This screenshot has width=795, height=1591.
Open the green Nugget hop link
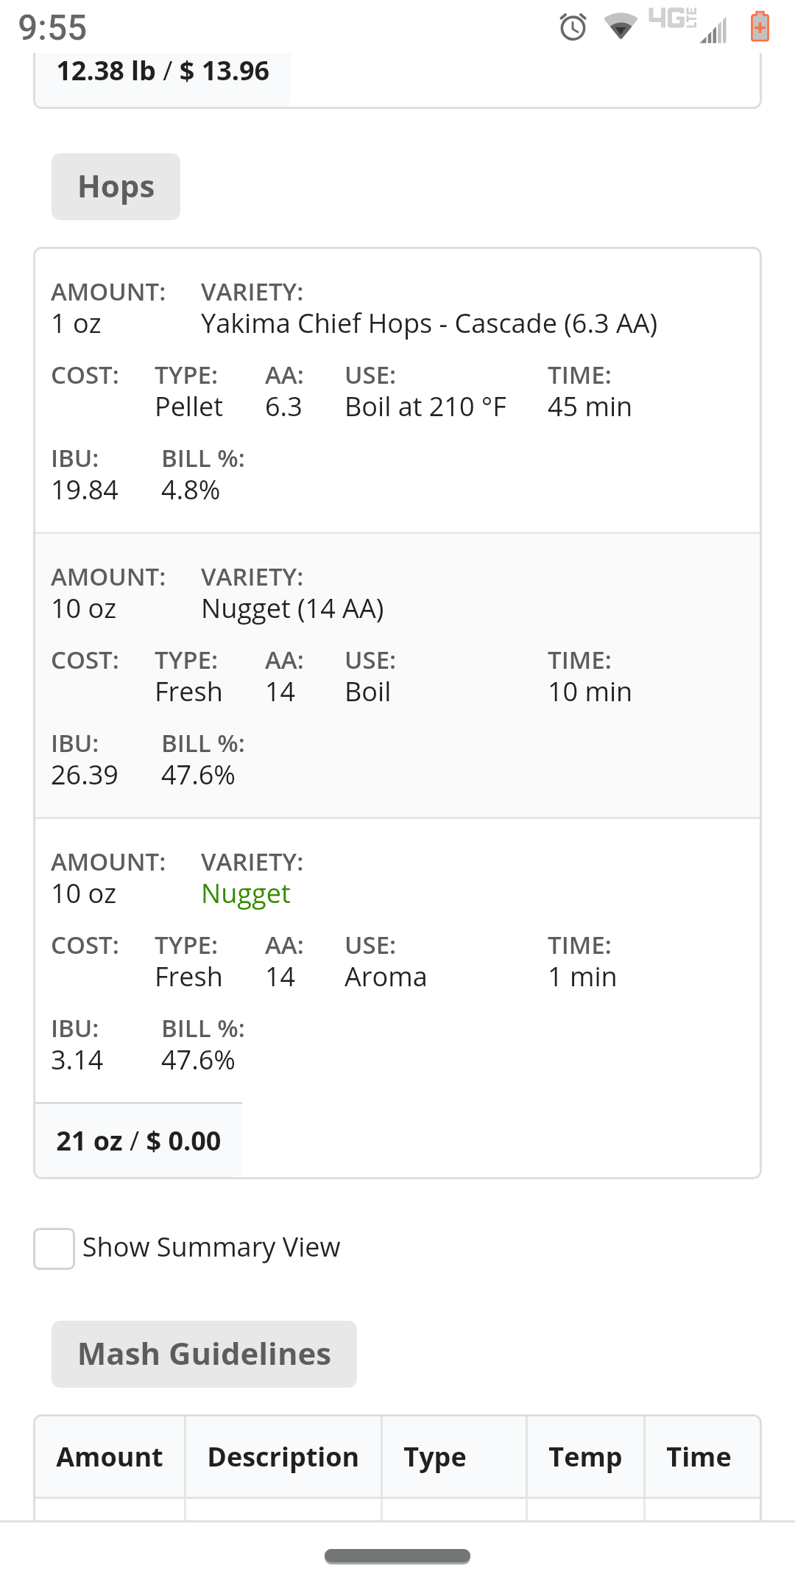246,893
